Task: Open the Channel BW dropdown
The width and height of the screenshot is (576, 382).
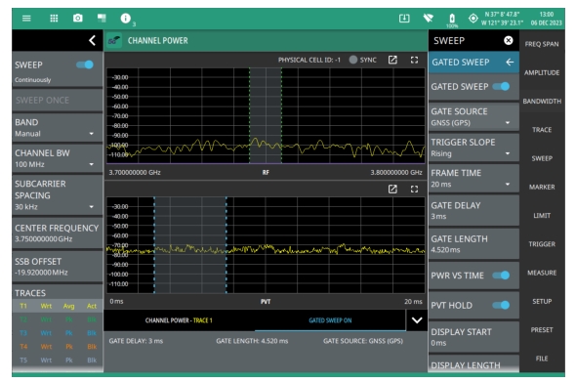Action: pos(58,158)
